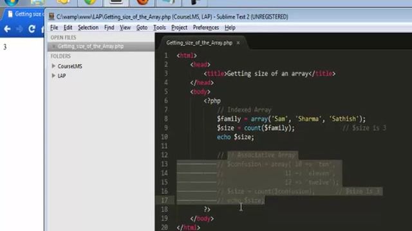Close the Getting_size_of_the_Array.php tab
This screenshot has height=231, width=412.
[238, 43]
